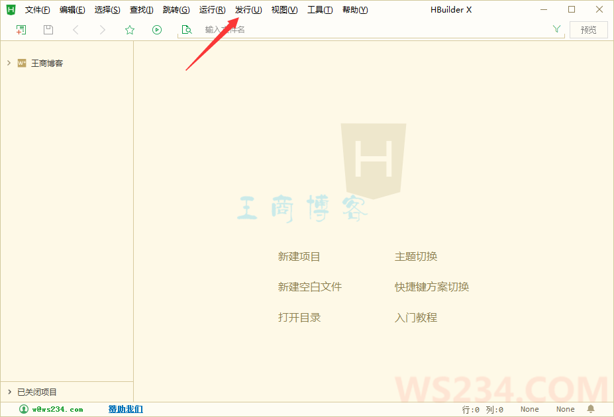Click the green filter funnel icon

(556, 29)
